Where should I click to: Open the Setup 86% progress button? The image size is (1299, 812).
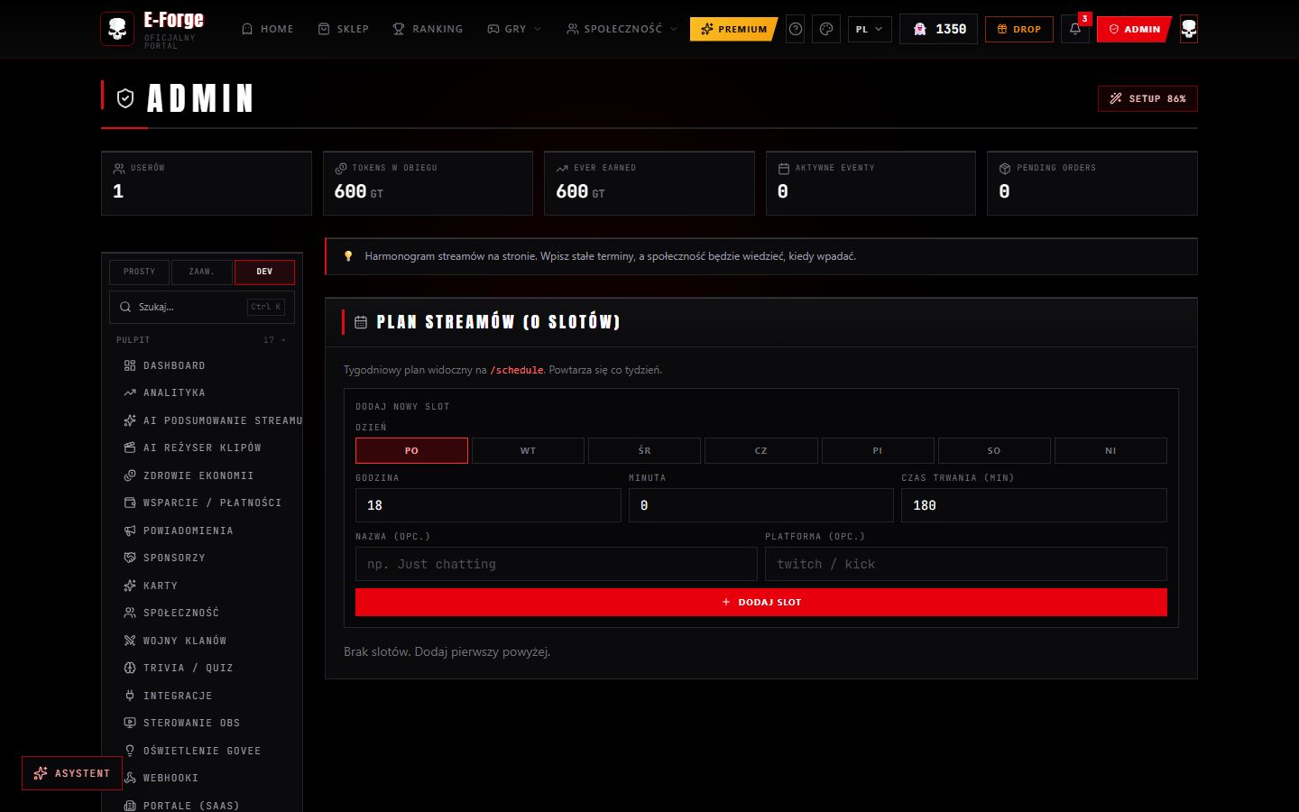[1147, 98]
